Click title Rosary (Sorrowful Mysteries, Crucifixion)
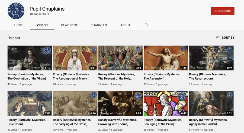Screen dimensions: 244x133 click(x=27, y=122)
